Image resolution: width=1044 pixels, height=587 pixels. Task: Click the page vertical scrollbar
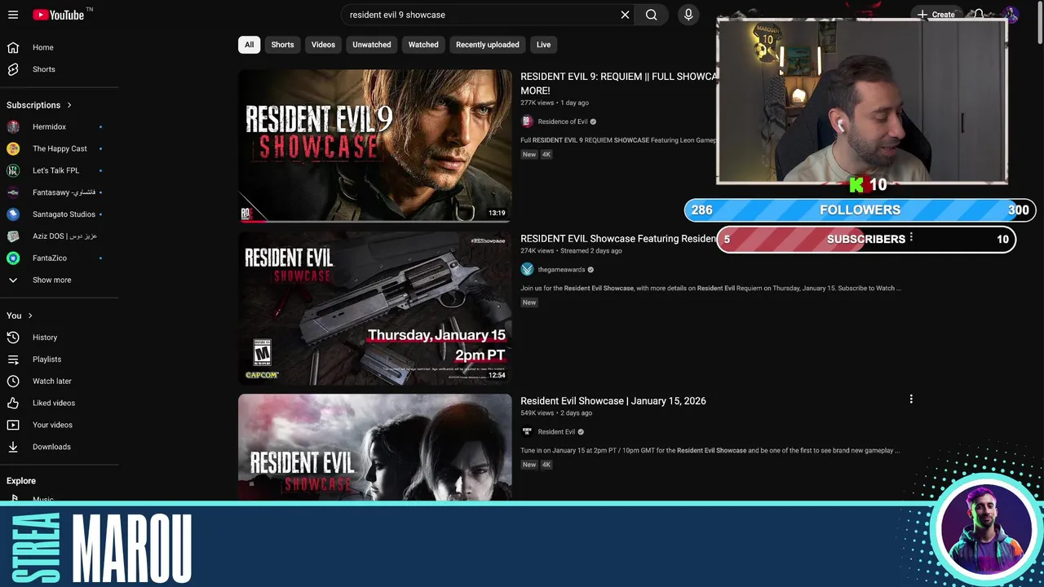pos(1040,24)
